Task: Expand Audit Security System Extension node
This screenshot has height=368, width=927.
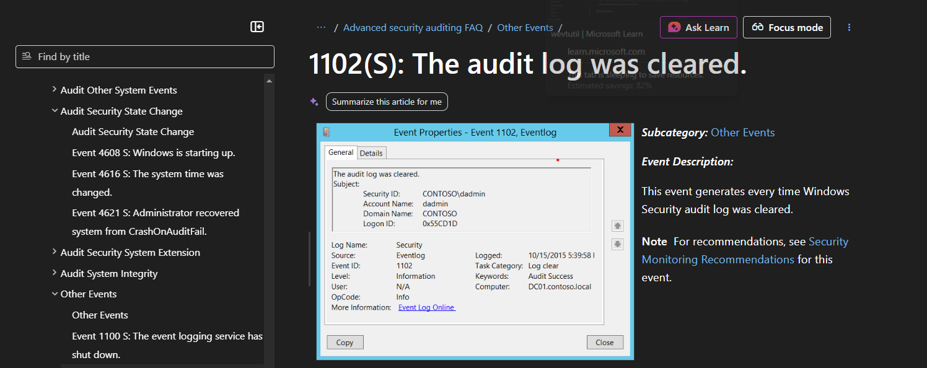Action: click(x=55, y=252)
